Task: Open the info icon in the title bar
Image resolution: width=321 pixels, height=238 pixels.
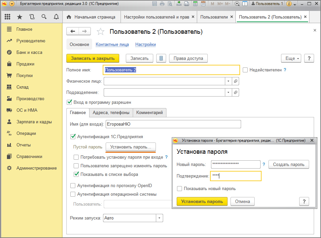Action: (289, 4)
